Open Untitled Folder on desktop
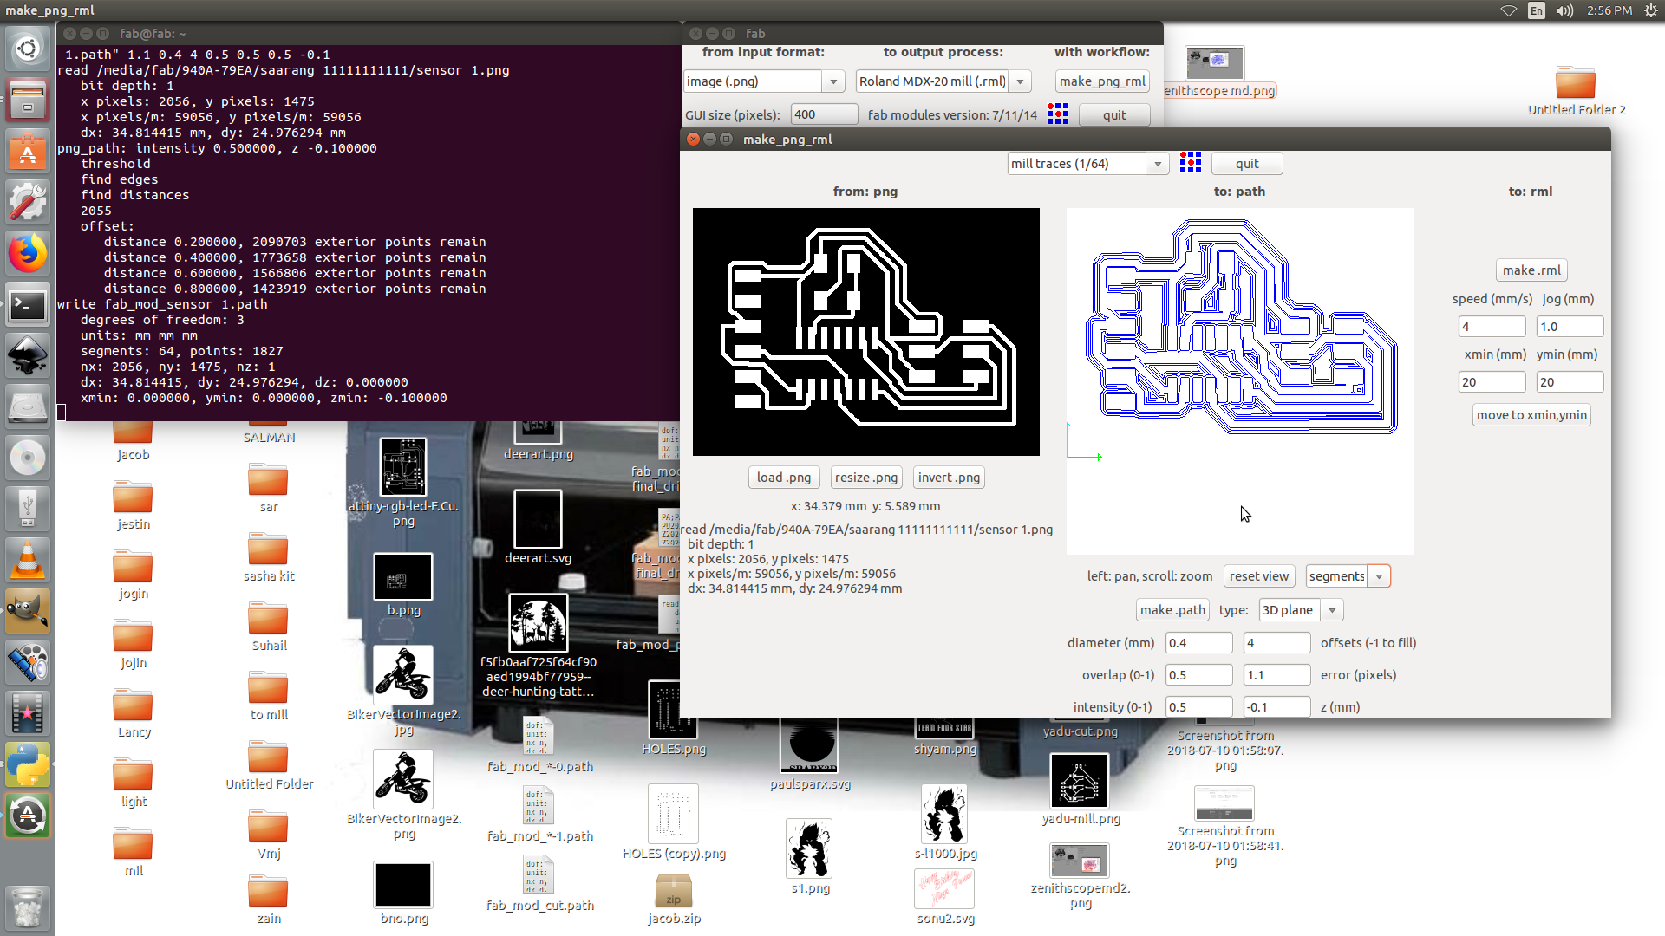 coord(269,766)
